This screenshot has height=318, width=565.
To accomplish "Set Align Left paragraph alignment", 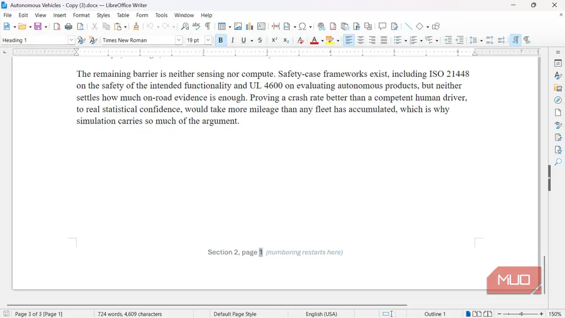I will pos(349,40).
